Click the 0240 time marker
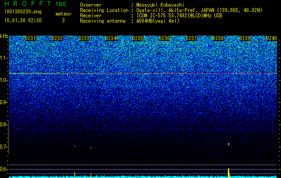This screenshot has height=178, width=281. pos(272,38)
